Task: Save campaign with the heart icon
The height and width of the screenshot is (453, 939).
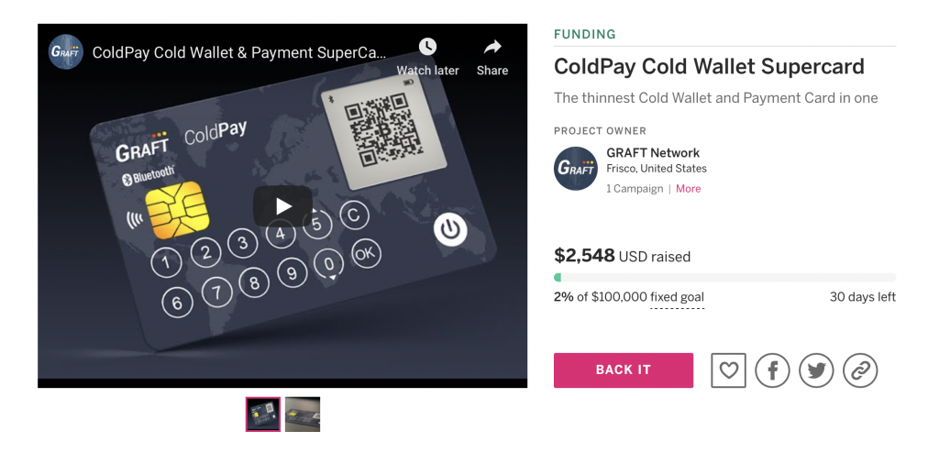Action: click(x=729, y=370)
